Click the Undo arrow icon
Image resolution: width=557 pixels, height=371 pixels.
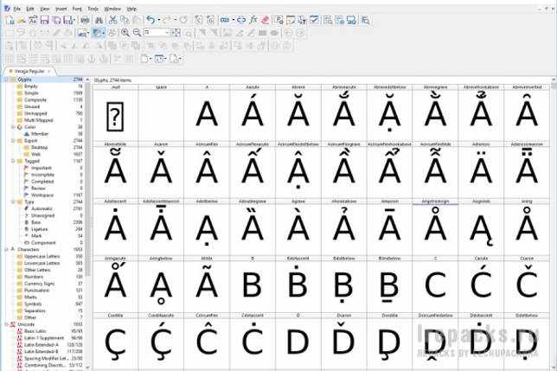(150, 20)
